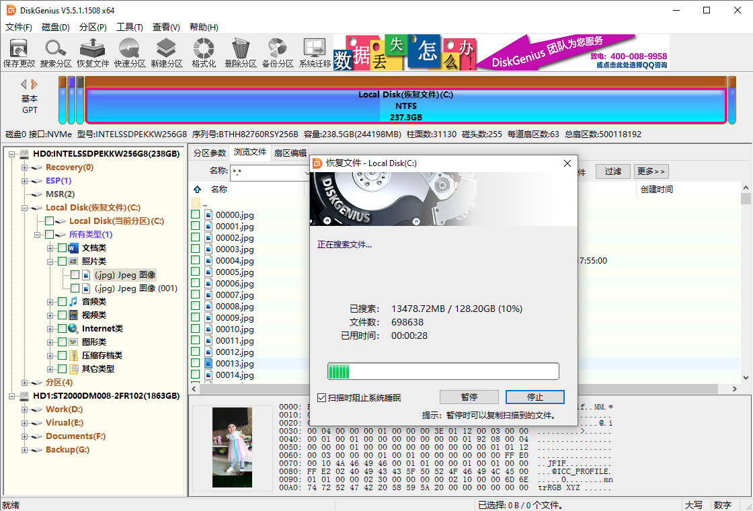Open the 磁盘(D) menu
The width and height of the screenshot is (753, 511).
(x=56, y=28)
